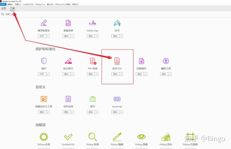Expand dropdown arrow beside 准备表单 添加
Image resolution: width=231 pixels, height=149 pixels.
click(72, 36)
